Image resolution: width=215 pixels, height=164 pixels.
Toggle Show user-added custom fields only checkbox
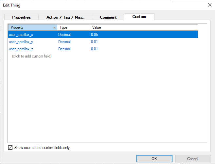point(10,148)
